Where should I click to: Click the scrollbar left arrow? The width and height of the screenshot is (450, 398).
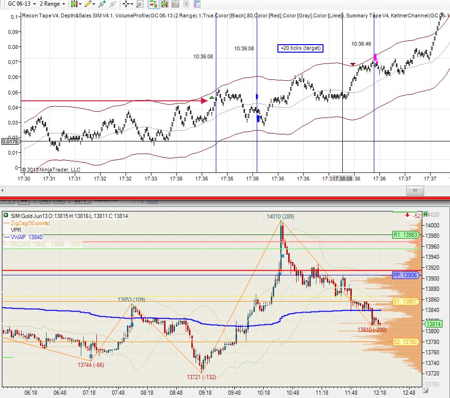pos(2,190)
